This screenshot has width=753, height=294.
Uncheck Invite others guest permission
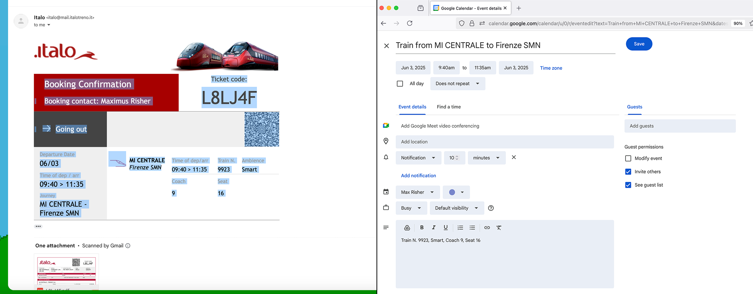tap(628, 172)
